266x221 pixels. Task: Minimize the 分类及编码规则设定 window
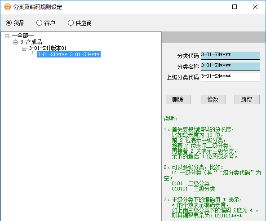click(x=214, y=7)
